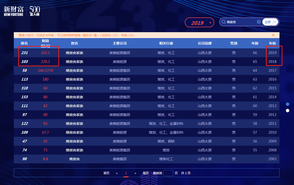294x185 pixels.
Task: Click age 55 in the 2008 row
Action: [255, 150]
